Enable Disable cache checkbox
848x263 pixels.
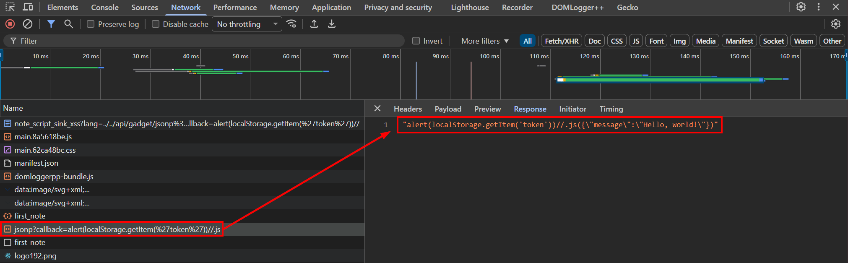pos(156,24)
